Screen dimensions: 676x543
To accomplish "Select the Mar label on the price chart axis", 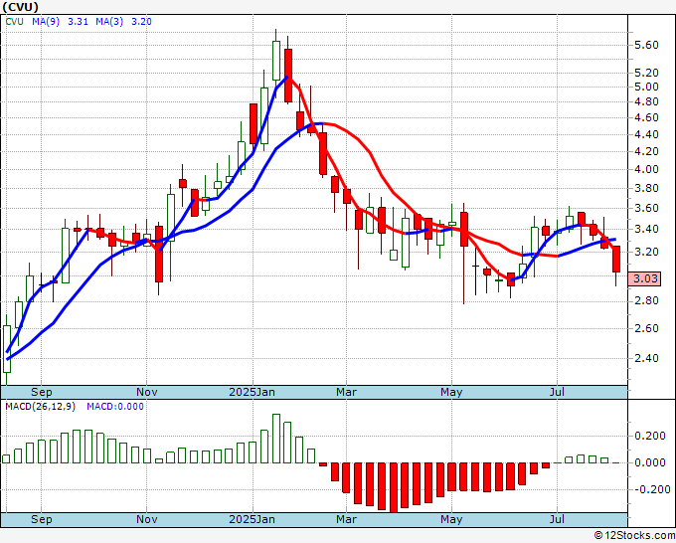I will click(347, 393).
